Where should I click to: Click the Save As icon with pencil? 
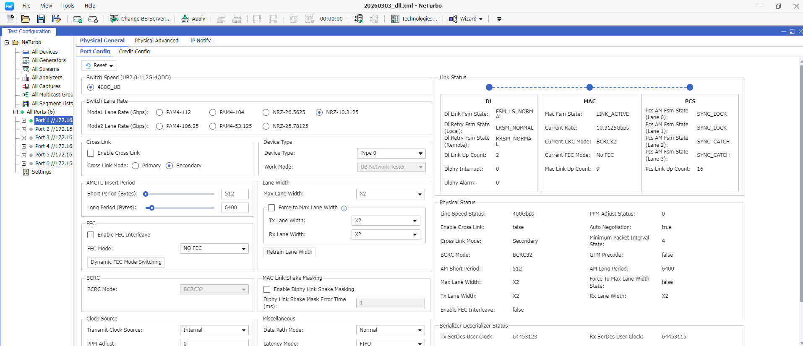(56, 19)
